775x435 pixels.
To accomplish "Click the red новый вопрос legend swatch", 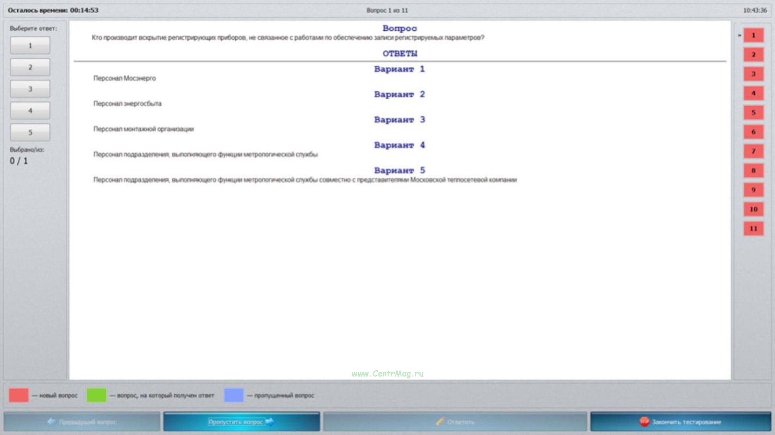I will pos(19,395).
